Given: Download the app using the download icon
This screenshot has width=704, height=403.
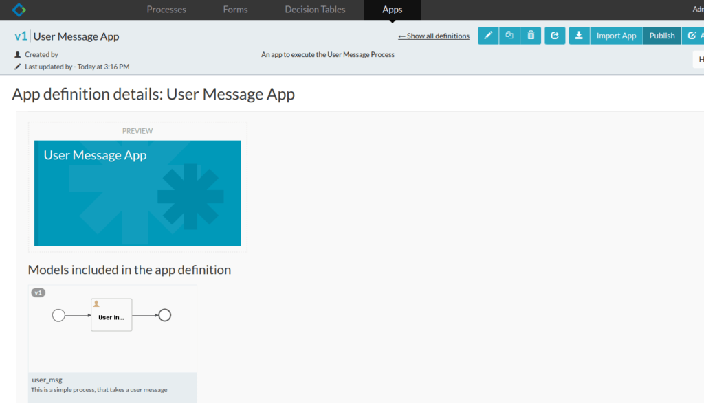Looking at the screenshot, I should (578, 35).
